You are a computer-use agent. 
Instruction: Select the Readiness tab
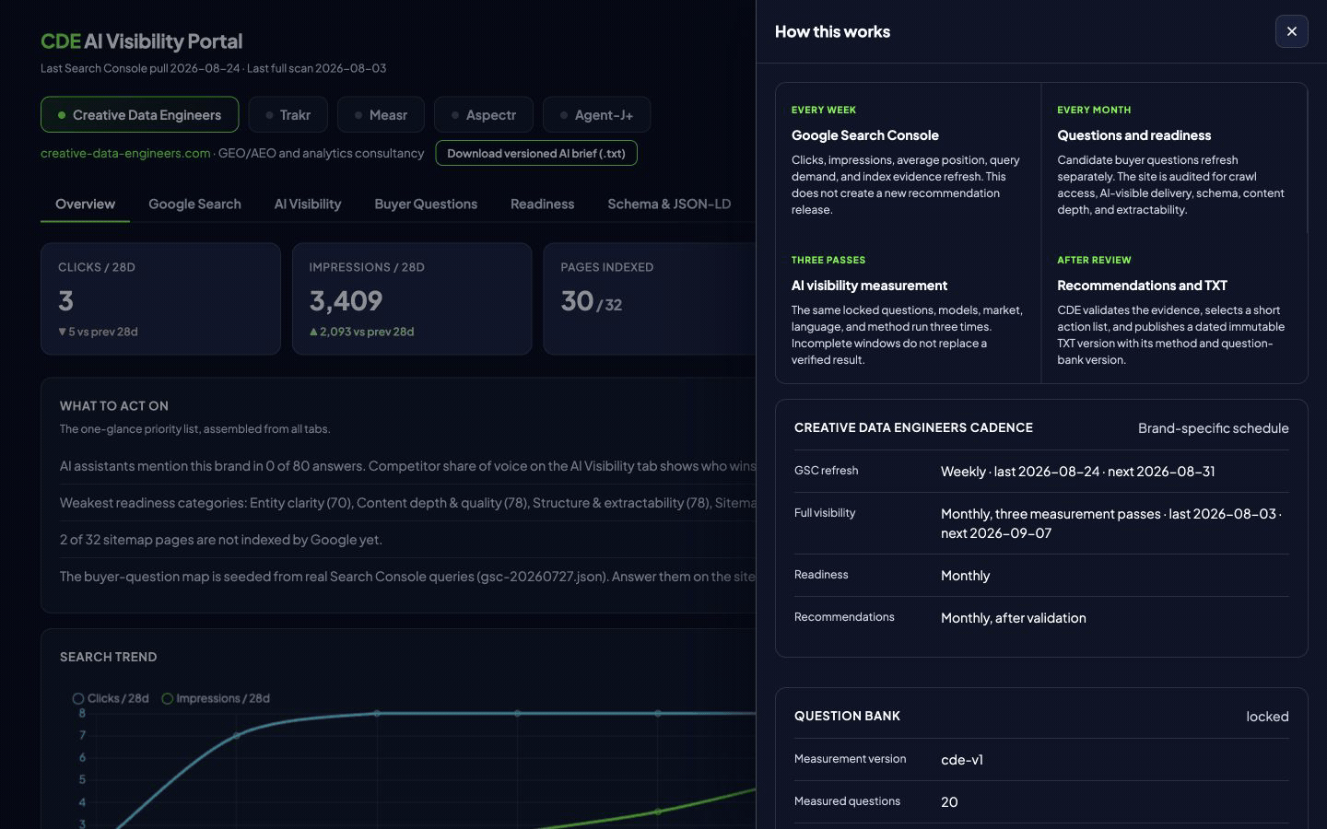(542, 204)
